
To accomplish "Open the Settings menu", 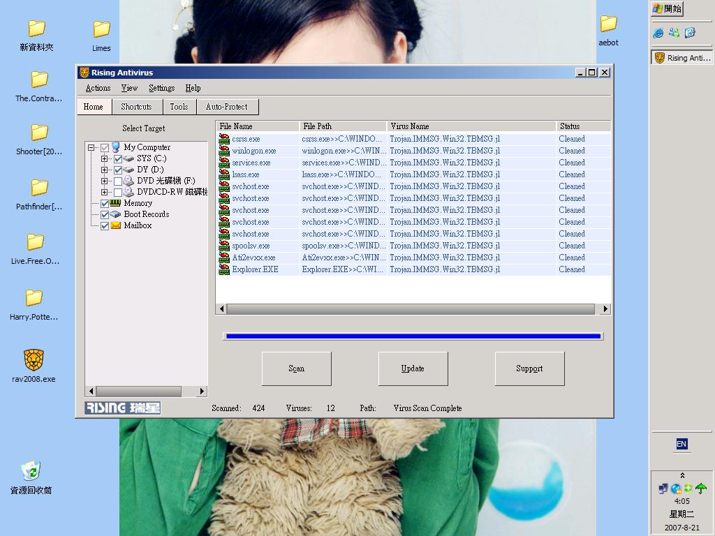I will coord(161,88).
